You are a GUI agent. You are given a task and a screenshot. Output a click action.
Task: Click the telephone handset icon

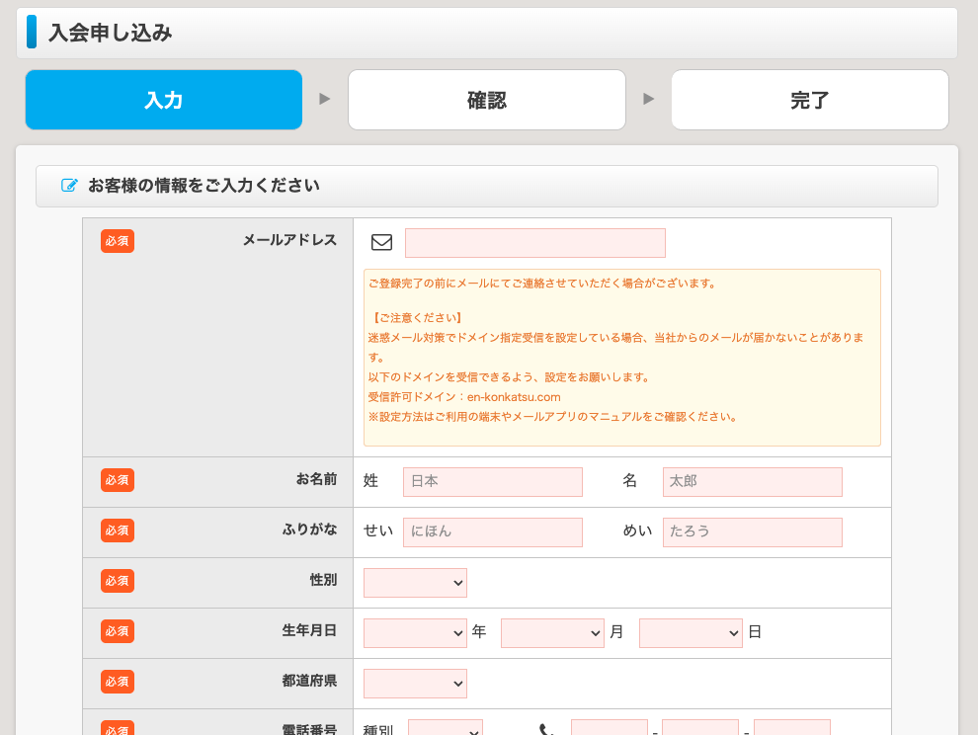click(546, 730)
